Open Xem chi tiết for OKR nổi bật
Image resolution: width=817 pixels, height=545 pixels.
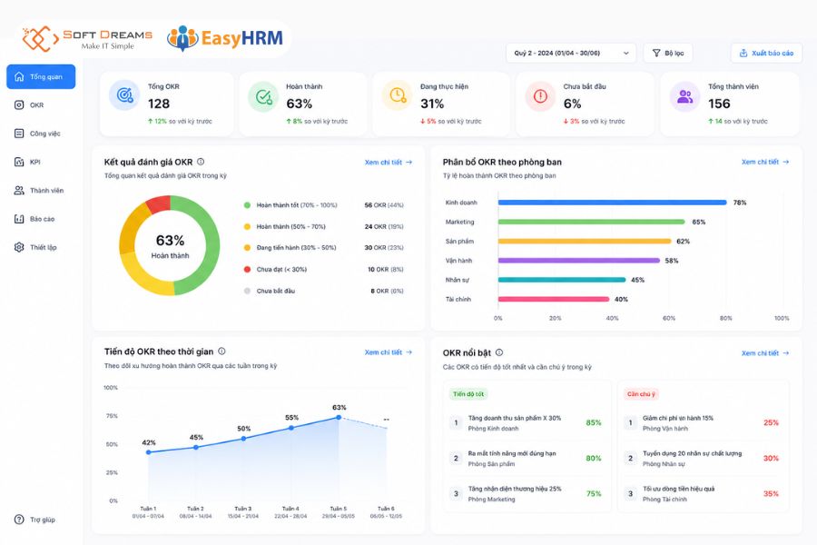(x=765, y=353)
